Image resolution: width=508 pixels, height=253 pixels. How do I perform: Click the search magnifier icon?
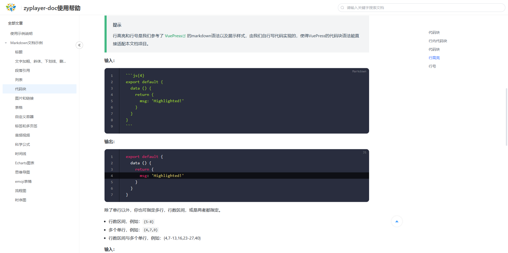coord(342,8)
